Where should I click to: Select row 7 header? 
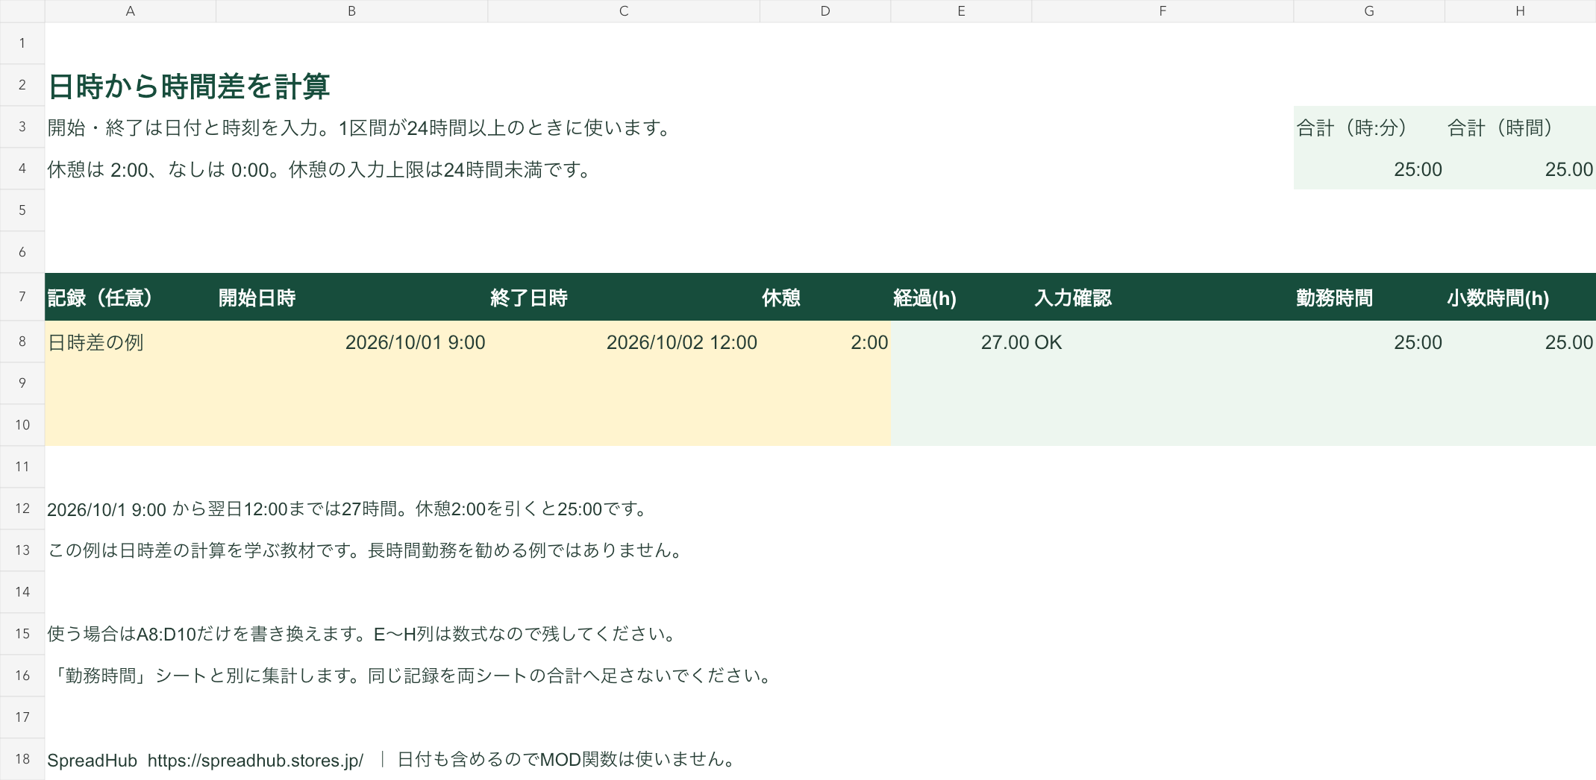(22, 297)
